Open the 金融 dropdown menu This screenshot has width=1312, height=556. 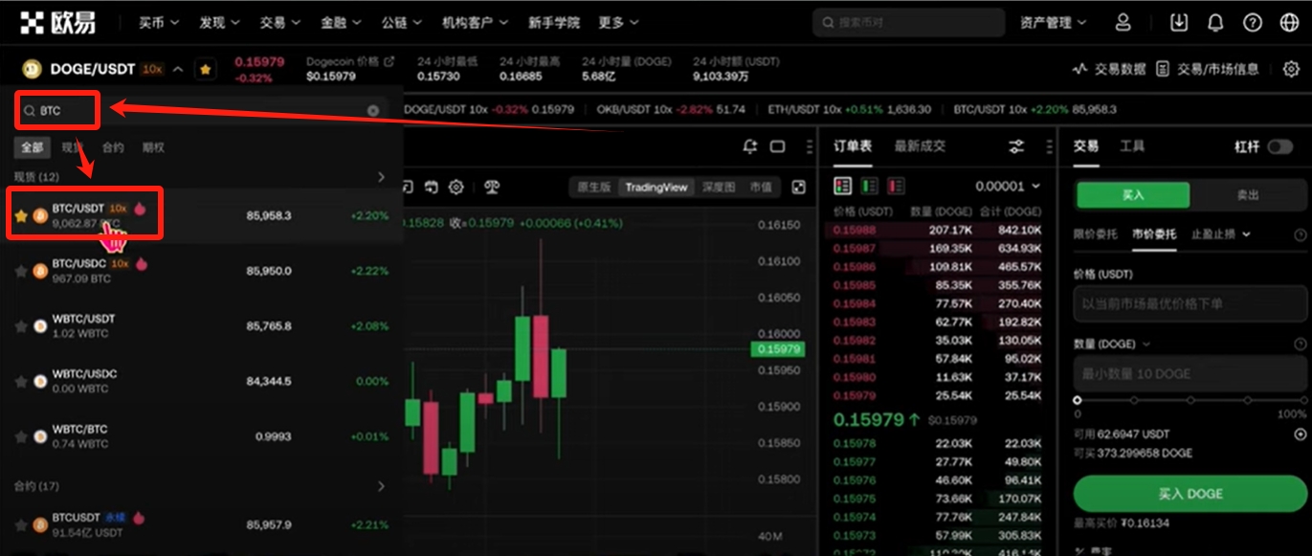click(341, 22)
